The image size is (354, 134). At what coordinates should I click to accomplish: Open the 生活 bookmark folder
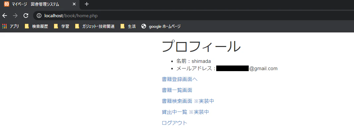tap(128, 26)
